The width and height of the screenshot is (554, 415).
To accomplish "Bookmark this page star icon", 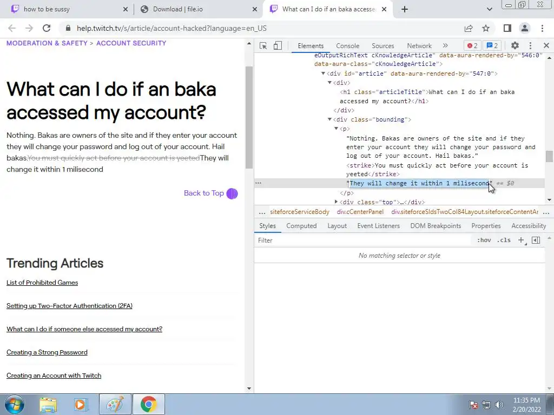I will [x=486, y=28].
